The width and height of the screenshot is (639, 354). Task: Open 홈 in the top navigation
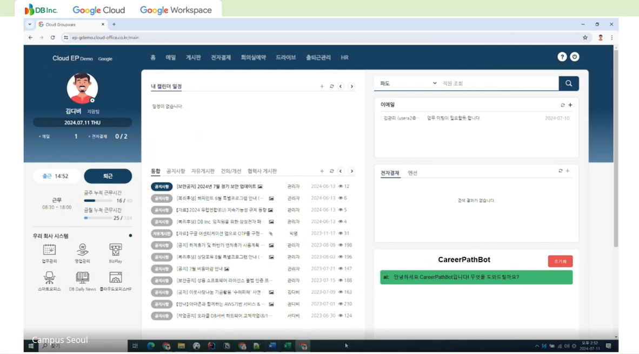pos(153,57)
